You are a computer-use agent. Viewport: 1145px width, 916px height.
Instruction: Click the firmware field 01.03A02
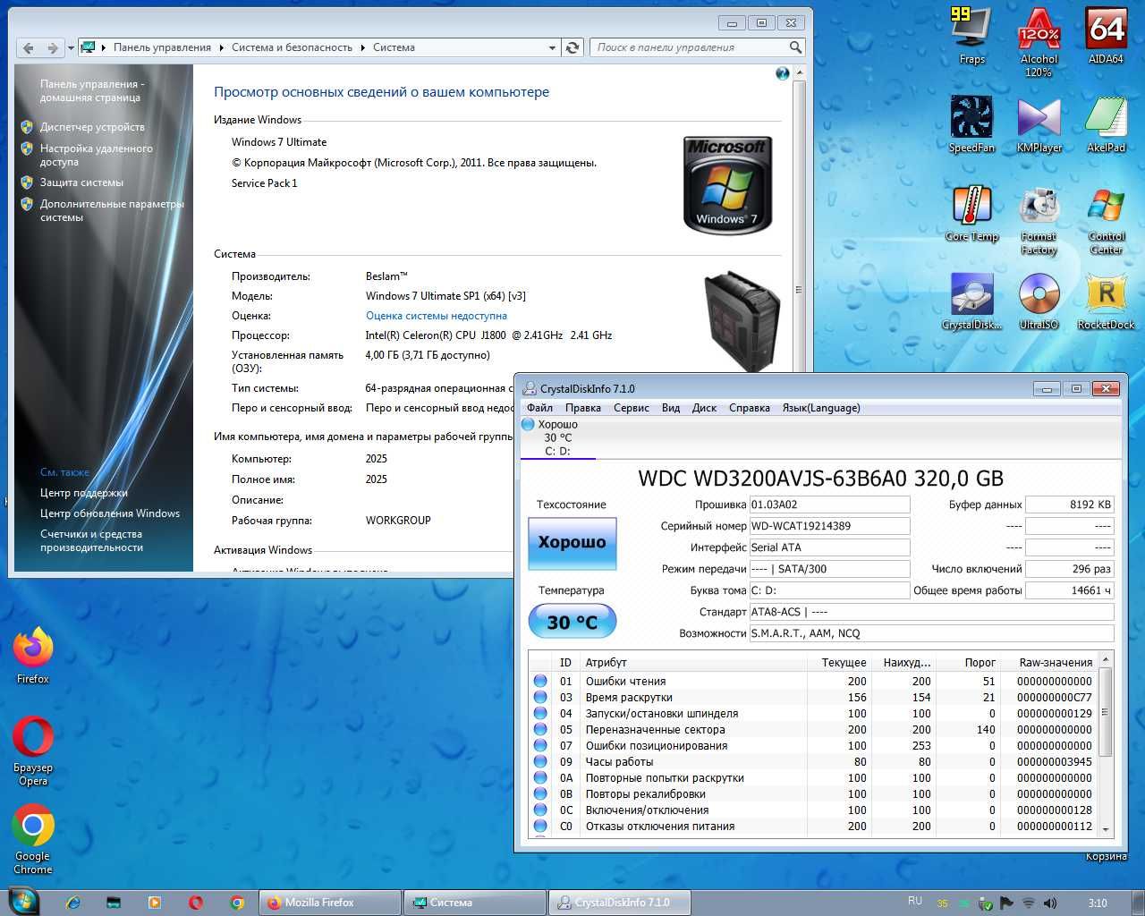tap(829, 505)
